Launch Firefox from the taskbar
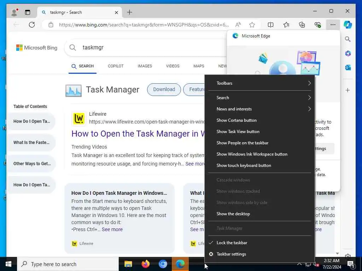 pyautogui.click(x=145, y=264)
